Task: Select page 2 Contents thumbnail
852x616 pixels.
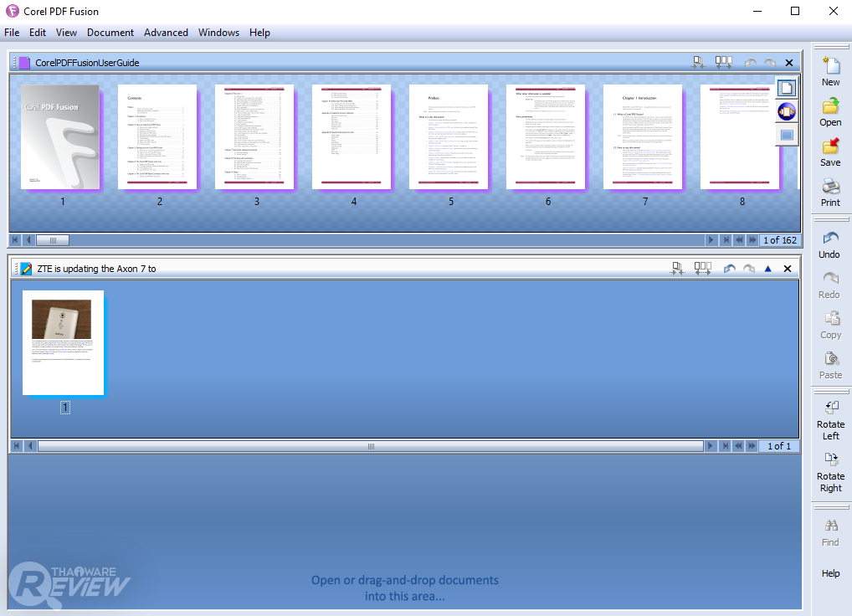Action: [x=157, y=137]
